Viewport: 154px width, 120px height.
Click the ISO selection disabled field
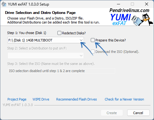point(61,71)
